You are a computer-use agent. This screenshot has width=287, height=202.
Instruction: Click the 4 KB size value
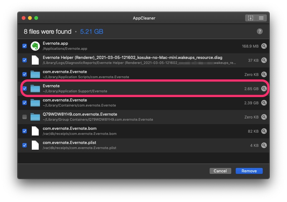tap(254, 145)
